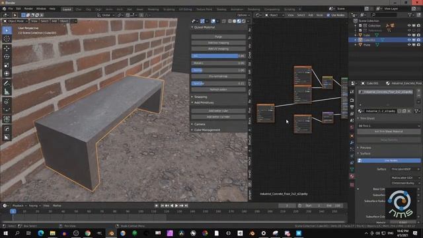Toggle the Collection exclude checkbox in outliner
The height and width of the screenshot is (238, 423).
click(x=360, y=26)
